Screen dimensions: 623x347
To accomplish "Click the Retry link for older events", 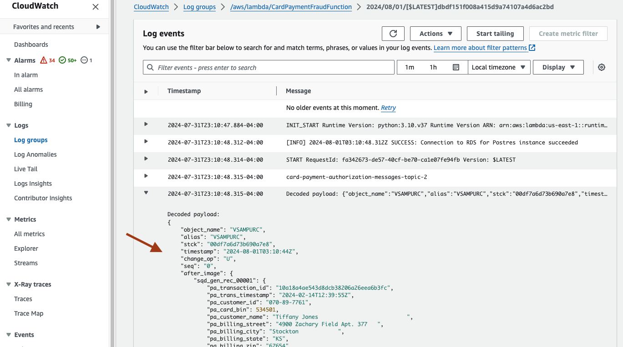I will (x=388, y=108).
